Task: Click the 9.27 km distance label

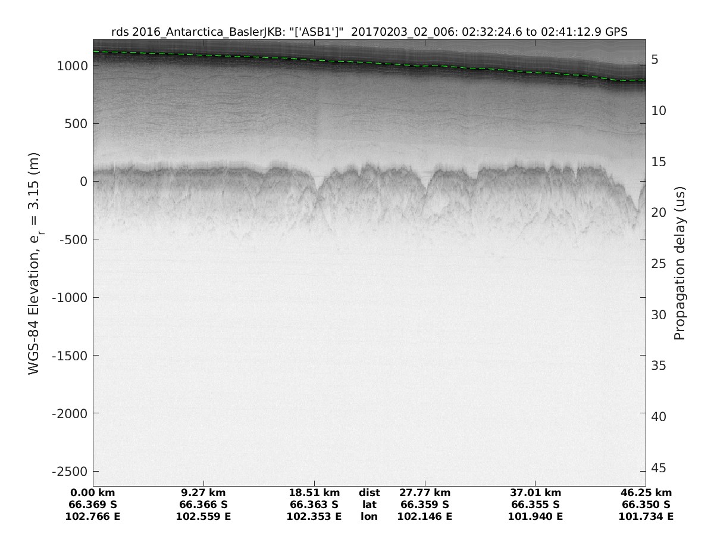Action: 203,493
